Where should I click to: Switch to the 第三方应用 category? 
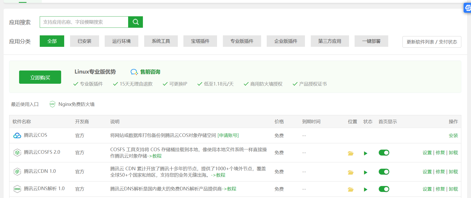click(x=330, y=41)
